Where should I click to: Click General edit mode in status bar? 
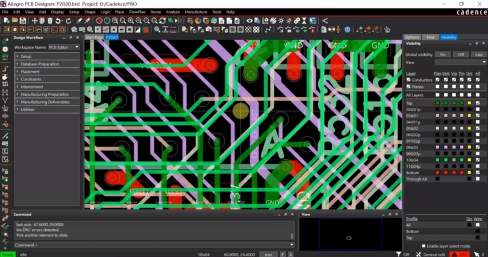click(434, 255)
